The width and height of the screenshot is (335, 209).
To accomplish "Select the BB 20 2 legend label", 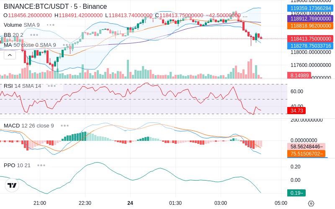I will (13, 35).
